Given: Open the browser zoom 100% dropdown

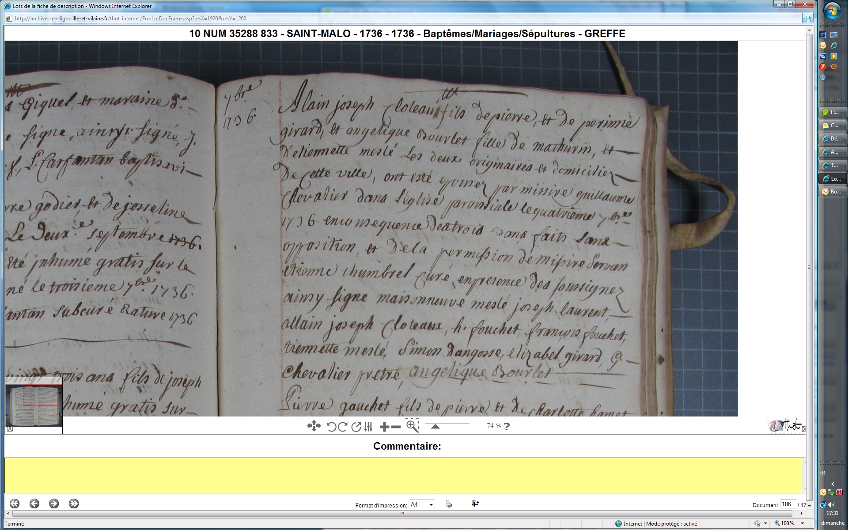Looking at the screenshot, I should coord(802,523).
